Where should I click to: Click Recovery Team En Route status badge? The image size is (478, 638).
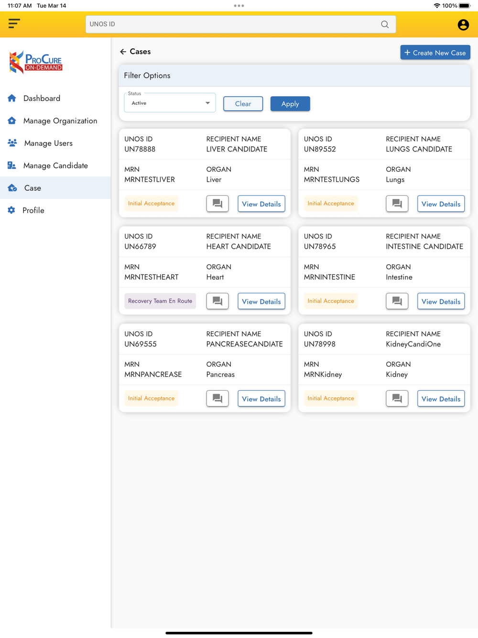click(x=160, y=301)
